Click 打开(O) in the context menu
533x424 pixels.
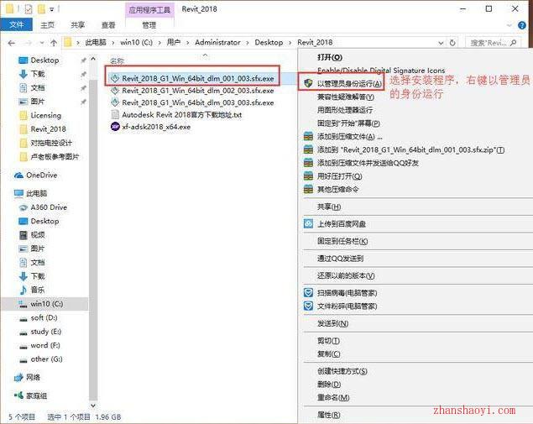tap(330, 57)
